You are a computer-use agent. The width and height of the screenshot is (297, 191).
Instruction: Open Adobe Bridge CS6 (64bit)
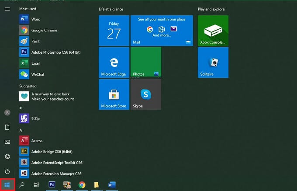pyautogui.click(x=51, y=152)
